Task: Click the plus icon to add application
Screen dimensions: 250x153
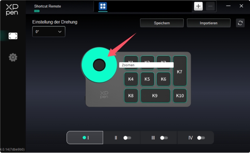Action: [198, 6]
